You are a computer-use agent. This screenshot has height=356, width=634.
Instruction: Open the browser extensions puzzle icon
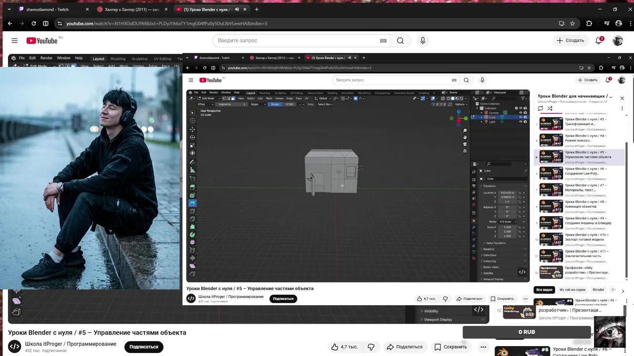pyautogui.click(x=589, y=23)
